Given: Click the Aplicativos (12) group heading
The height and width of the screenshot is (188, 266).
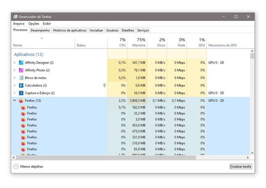Looking at the screenshot, I should pyautogui.click(x=29, y=54).
